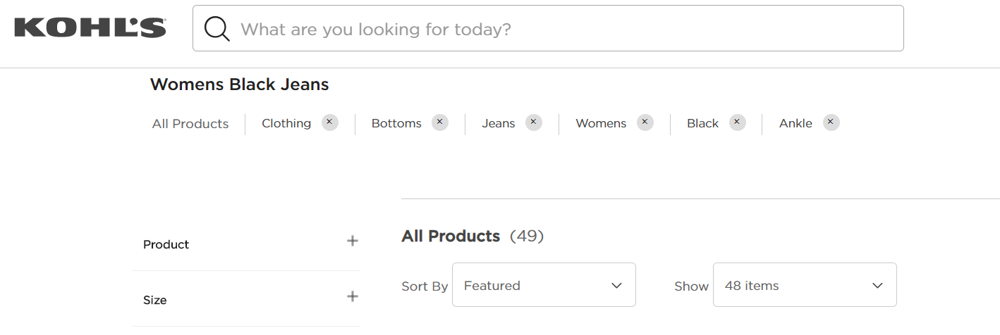The image size is (1000, 335).
Task: Remove the Bottoms filter
Action: point(440,122)
